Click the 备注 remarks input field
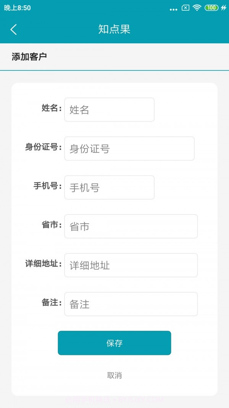Screen dimensions: 229x408 [x=131, y=304]
